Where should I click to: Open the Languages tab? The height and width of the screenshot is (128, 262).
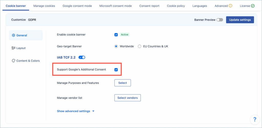[x=200, y=6]
